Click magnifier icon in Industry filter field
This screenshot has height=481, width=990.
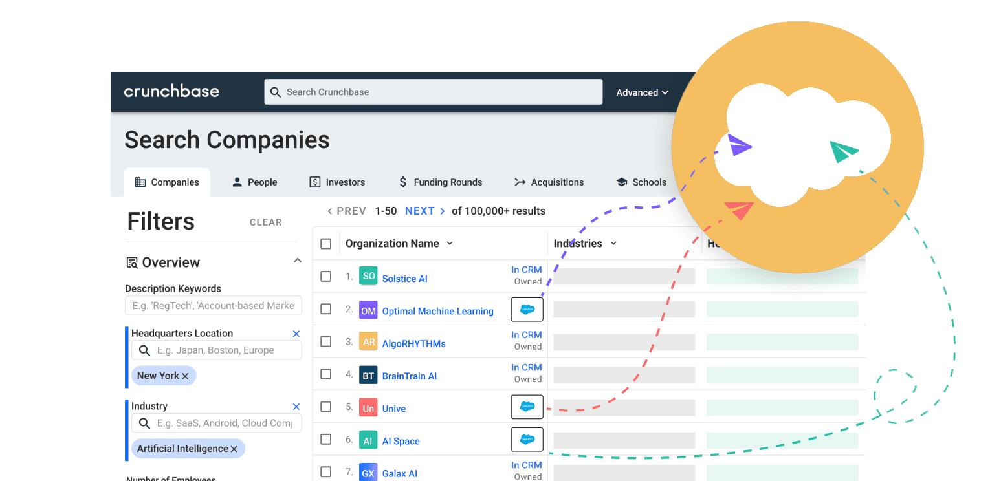144,423
